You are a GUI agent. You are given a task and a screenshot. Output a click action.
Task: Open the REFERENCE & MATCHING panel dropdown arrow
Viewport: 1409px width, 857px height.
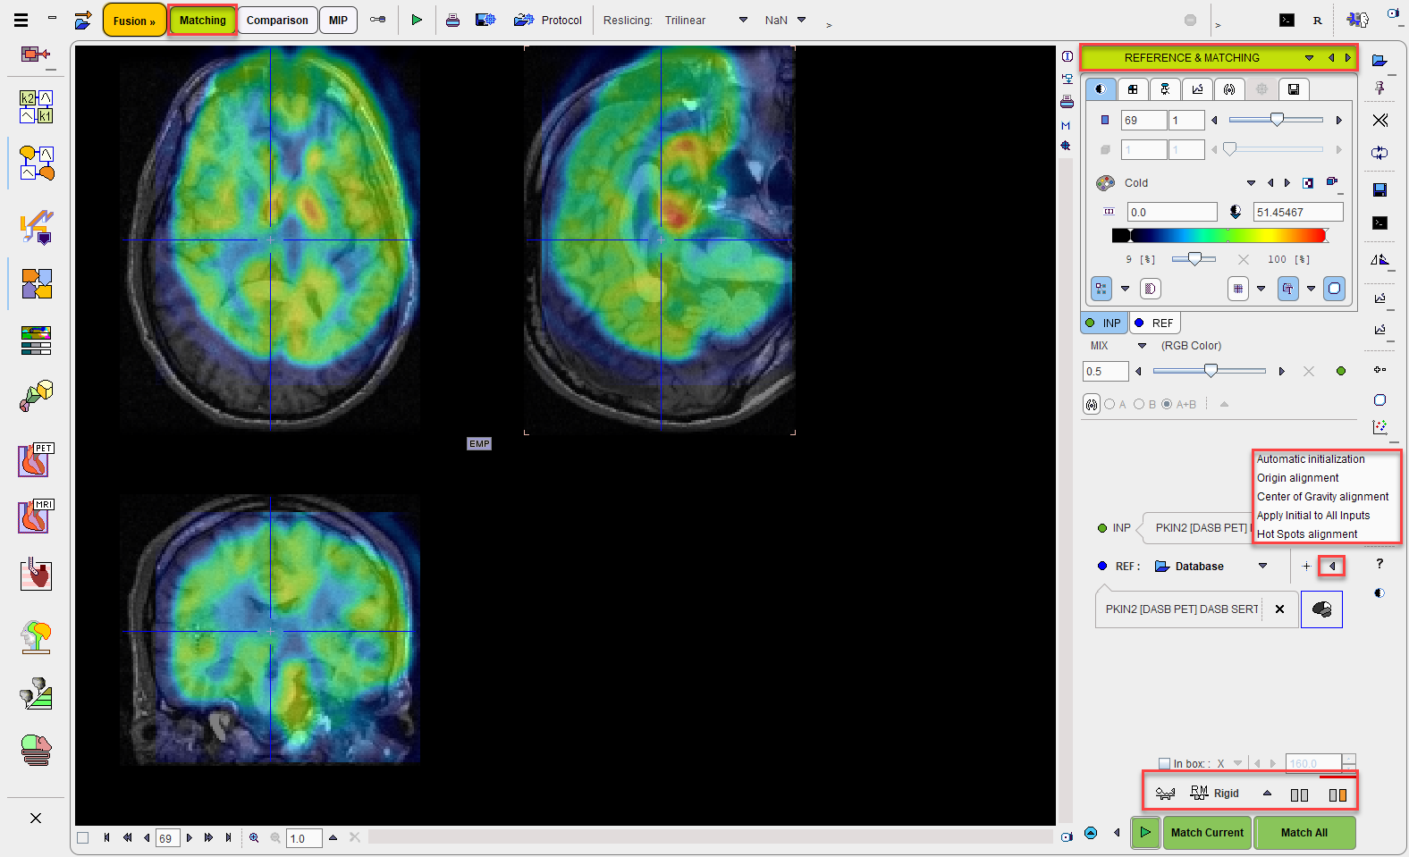click(x=1309, y=57)
